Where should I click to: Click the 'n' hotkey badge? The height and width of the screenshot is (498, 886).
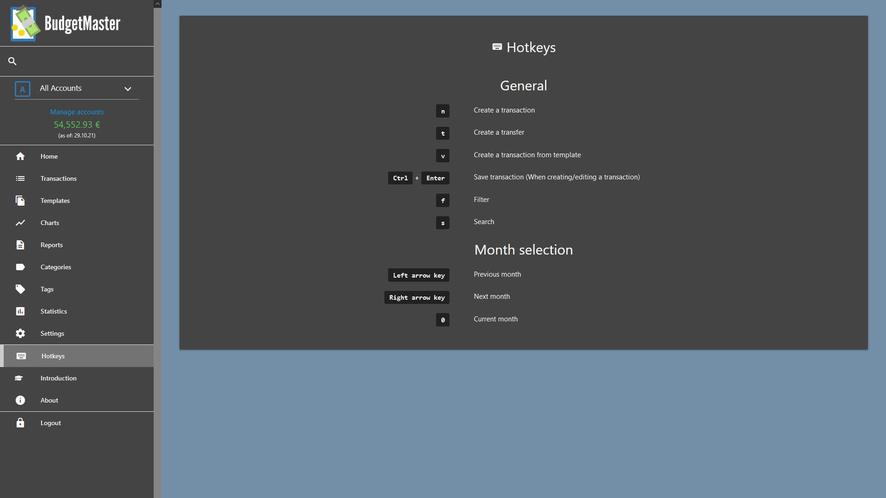[443, 111]
